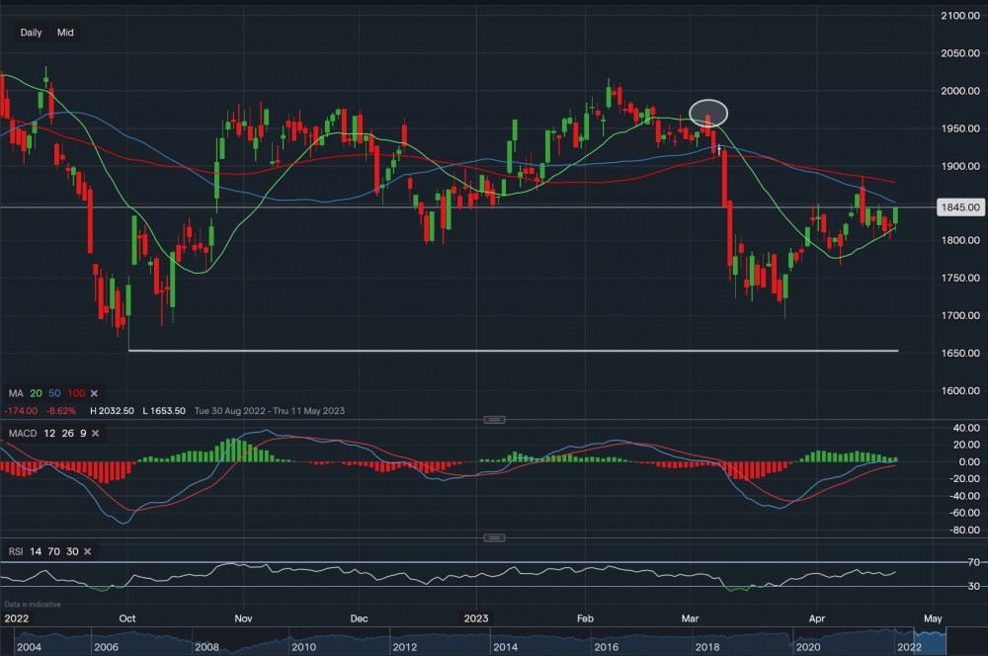Click the grip handle above the MACD panel

494,419
